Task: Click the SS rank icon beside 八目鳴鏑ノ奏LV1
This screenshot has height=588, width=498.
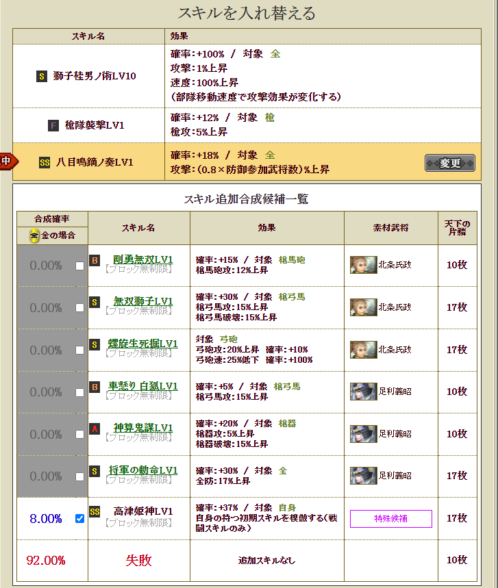Action: (x=45, y=163)
